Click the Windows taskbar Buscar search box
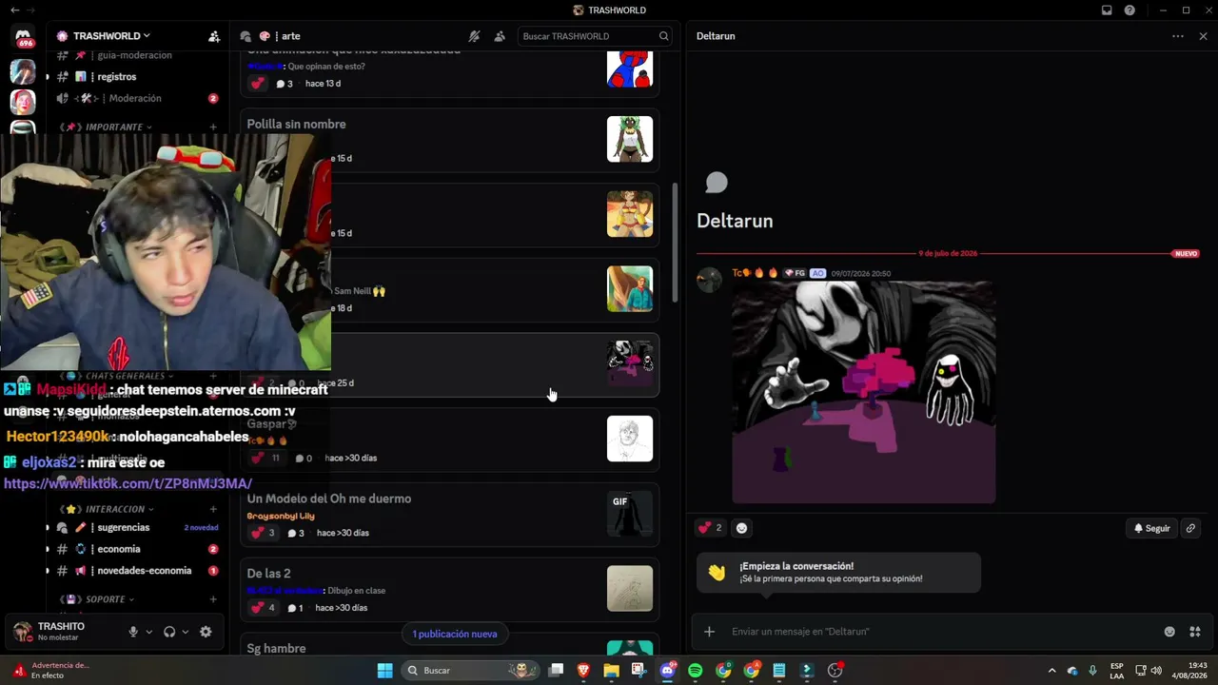 click(x=470, y=671)
